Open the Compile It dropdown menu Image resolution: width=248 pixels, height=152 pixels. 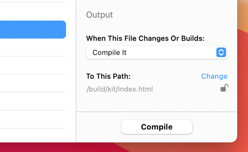pyautogui.click(x=157, y=53)
